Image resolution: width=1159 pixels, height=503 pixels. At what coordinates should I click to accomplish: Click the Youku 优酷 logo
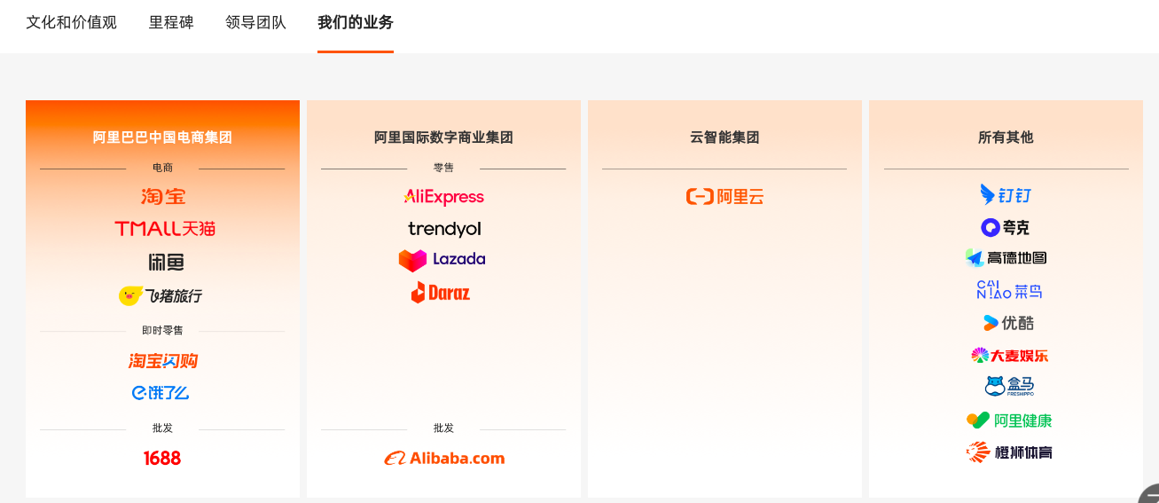coord(1008,323)
